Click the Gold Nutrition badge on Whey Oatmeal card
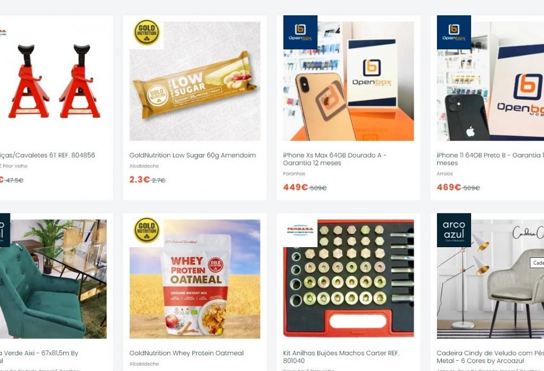 [x=146, y=230]
